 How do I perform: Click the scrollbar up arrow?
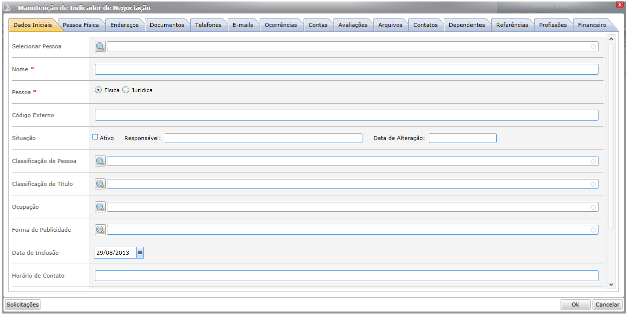pos(611,39)
